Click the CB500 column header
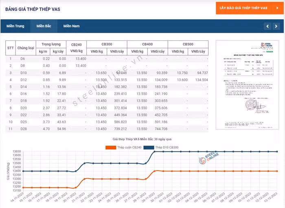Image resolution: width=285 pixels, height=208 pixels. pyautogui.click(x=188, y=44)
